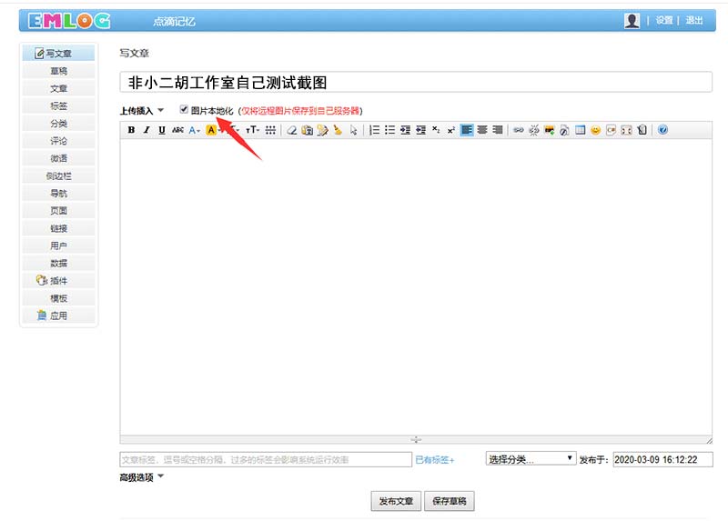Insert a hyperlink
The height and width of the screenshot is (521, 728).
tap(518, 130)
